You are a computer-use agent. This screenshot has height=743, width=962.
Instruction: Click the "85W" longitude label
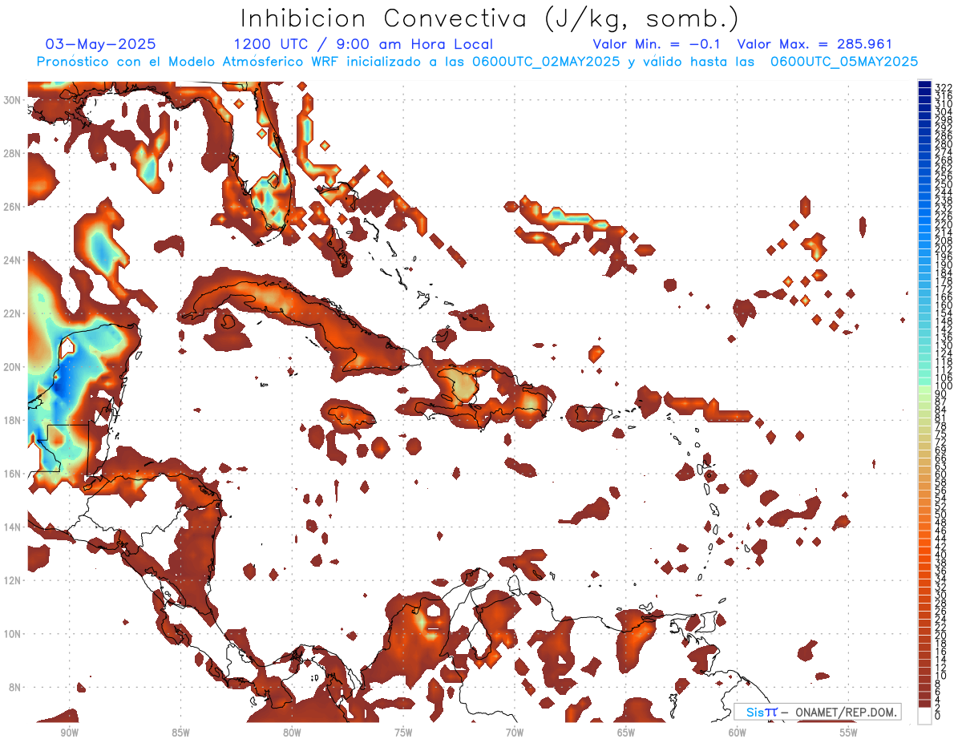point(180,733)
